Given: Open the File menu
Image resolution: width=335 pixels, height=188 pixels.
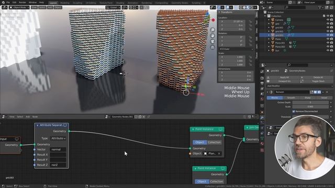Looking at the screenshot, I should (x=8, y=2).
